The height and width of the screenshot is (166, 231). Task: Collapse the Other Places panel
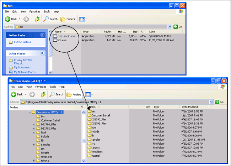[x=42, y=53]
